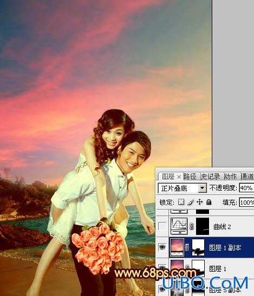Toggle visibility of 图层 5 副本 layer

(162, 289)
